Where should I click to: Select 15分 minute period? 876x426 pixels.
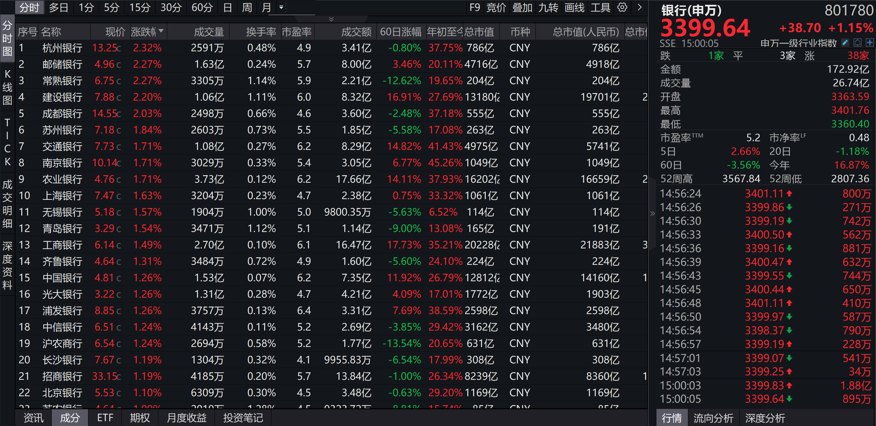coord(140,7)
